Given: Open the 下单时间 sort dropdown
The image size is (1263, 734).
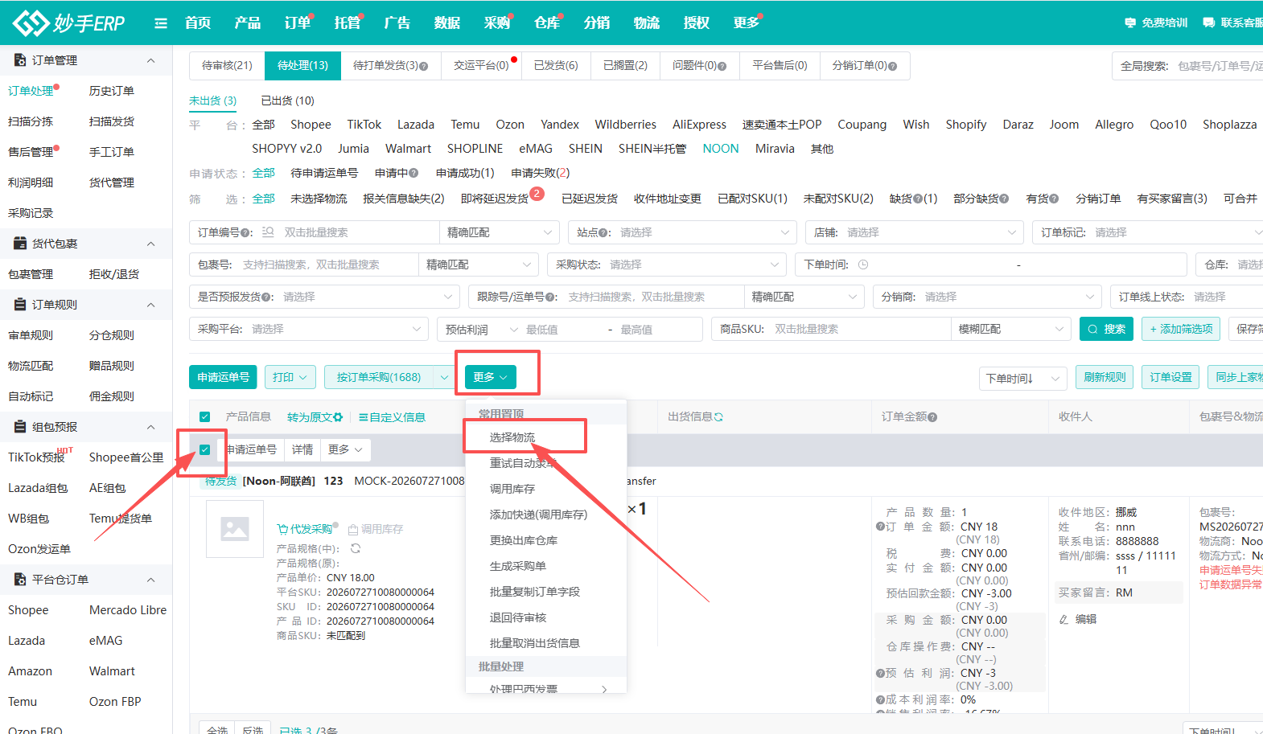Looking at the screenshot, I should point(1023,378).
